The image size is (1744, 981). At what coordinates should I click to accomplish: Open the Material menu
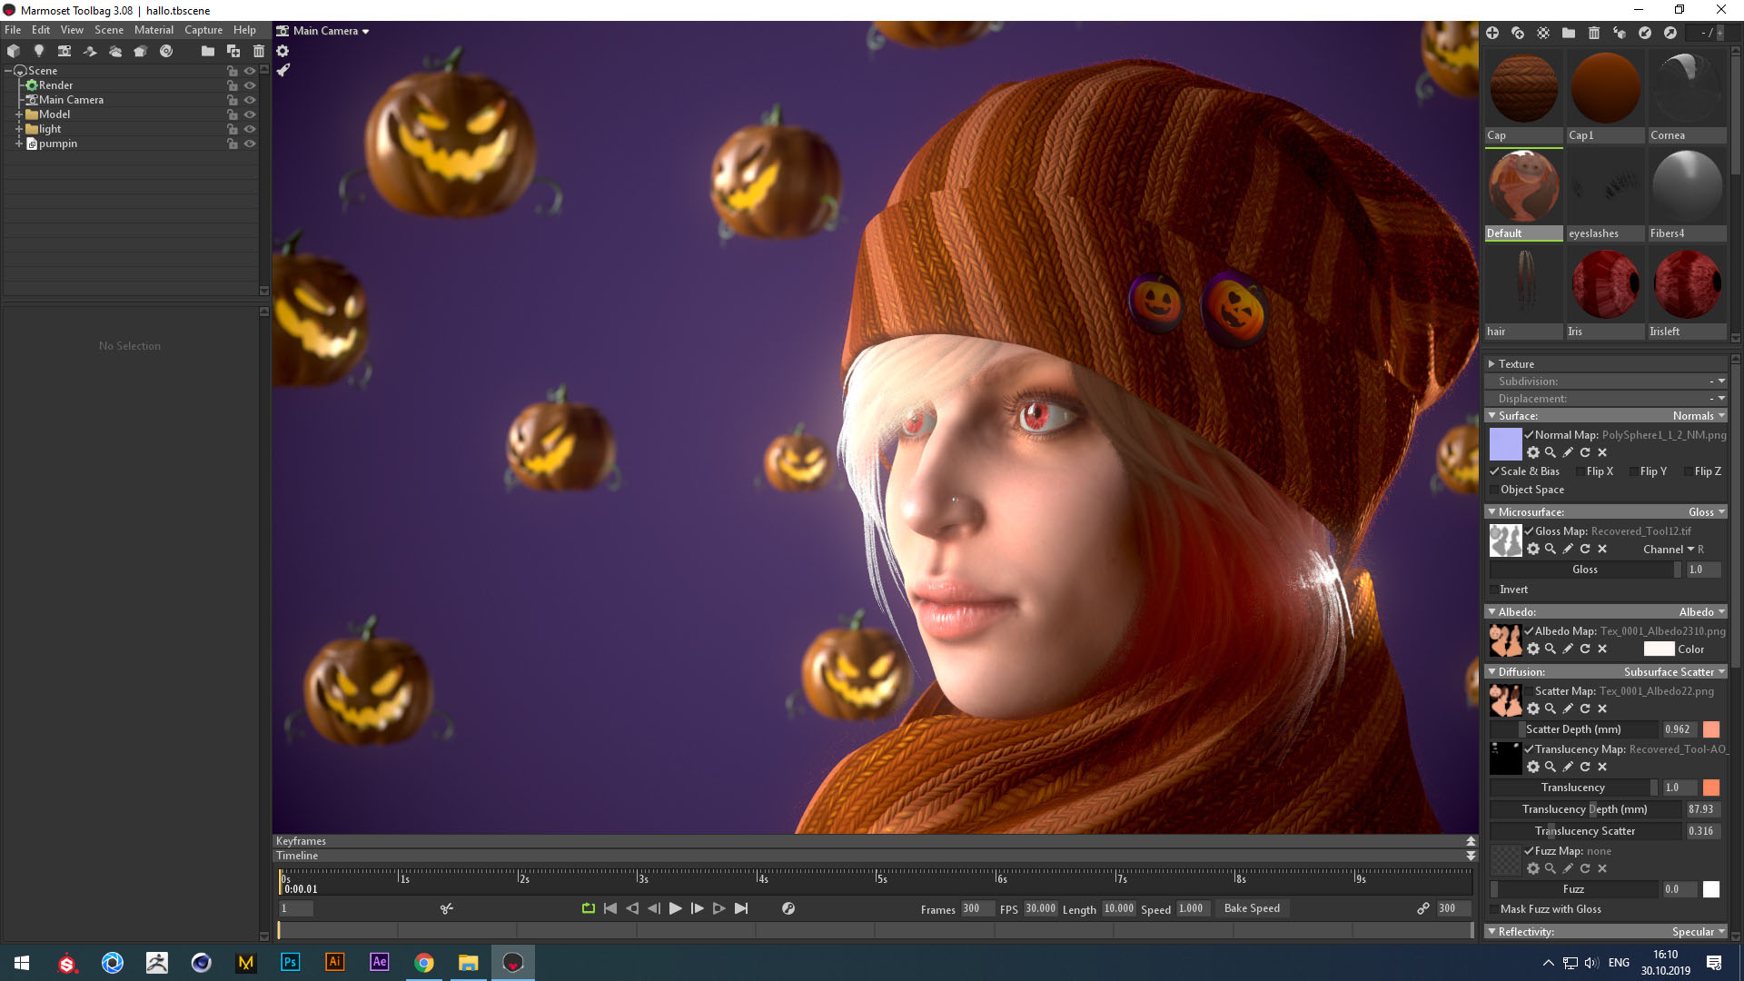coord(154,30)
